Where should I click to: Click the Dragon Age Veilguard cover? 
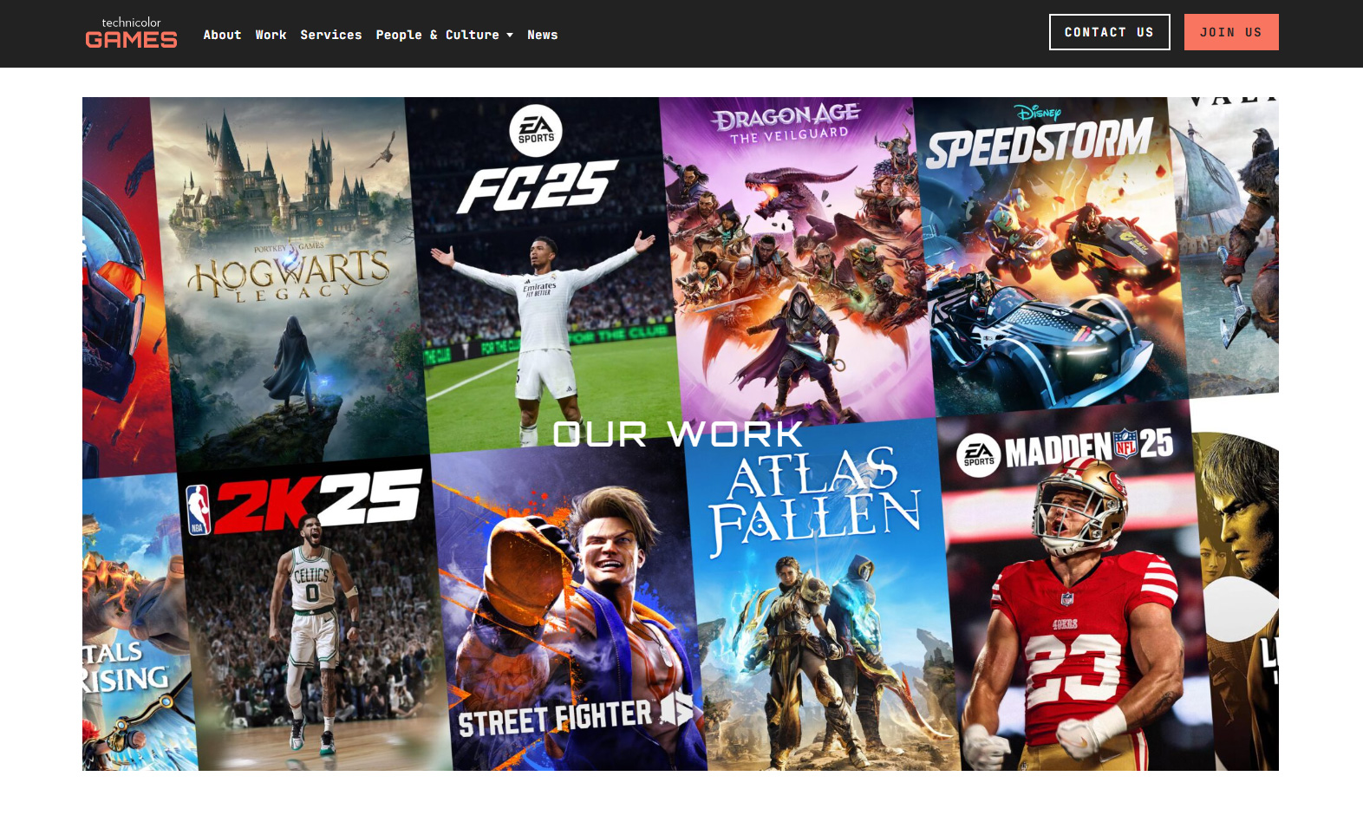(x=793, y=260)
